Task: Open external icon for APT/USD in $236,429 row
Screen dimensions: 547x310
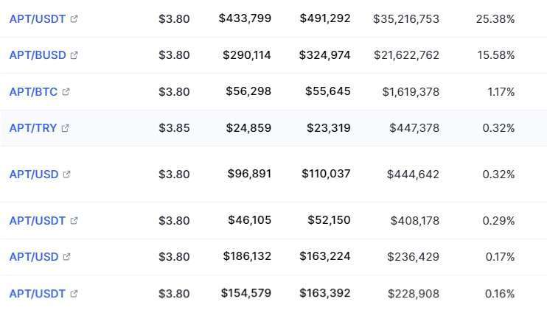Action: point(66,257)
